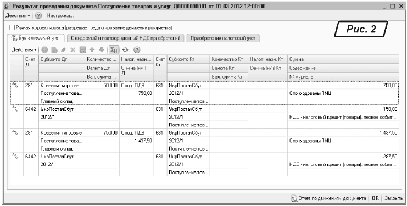This screenshot has height=206, width=407.
Task: Click the Вал. сумма Кт header cell
Action: pyautogui.click(x=228, y=76)
